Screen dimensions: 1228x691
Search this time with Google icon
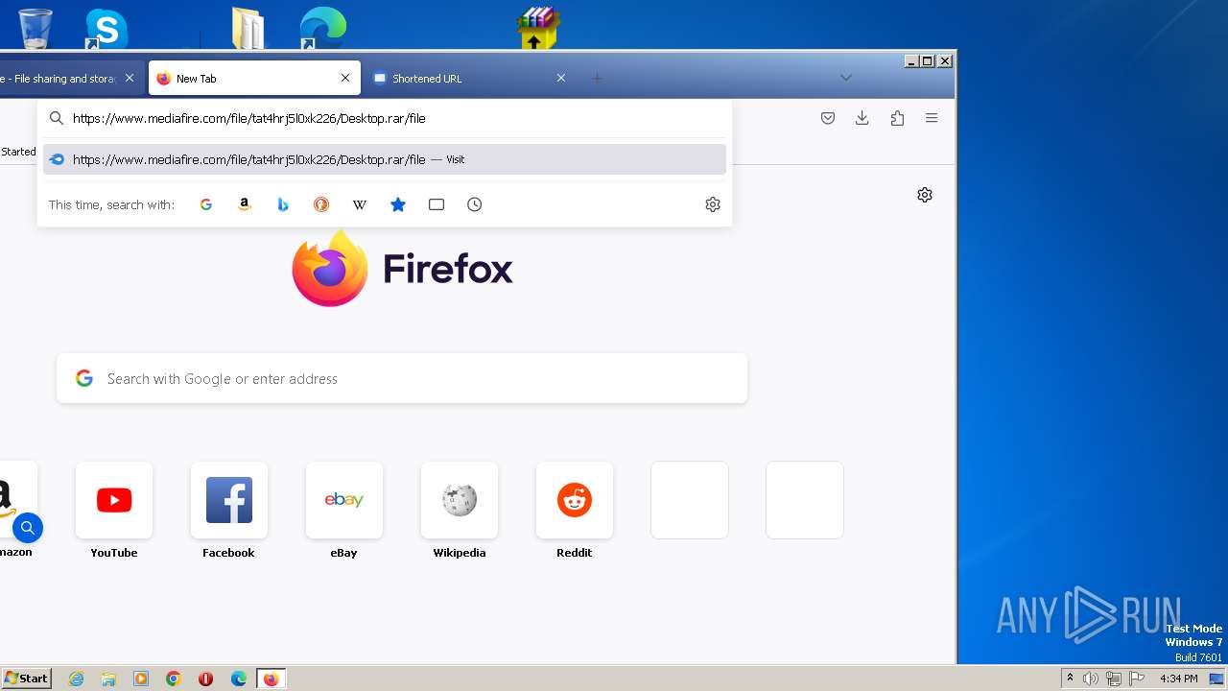[x=205, y=204]
